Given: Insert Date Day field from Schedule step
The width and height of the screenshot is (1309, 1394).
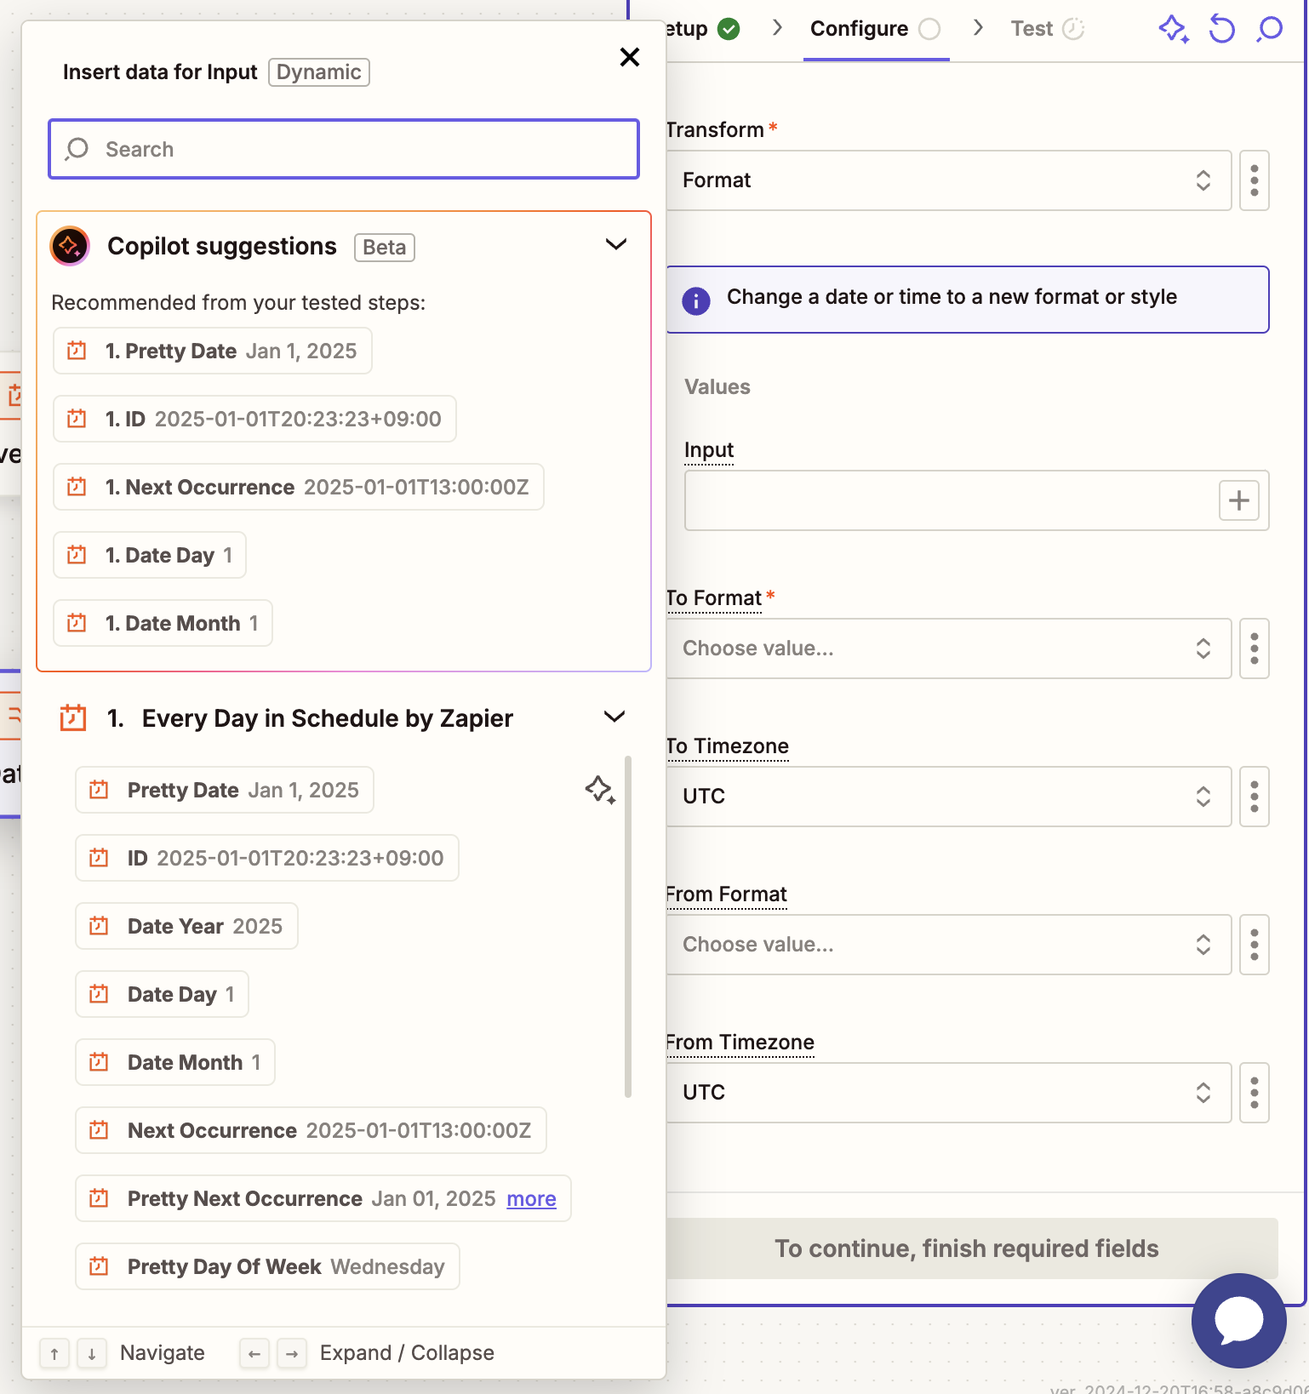Looking at the screenshot, I should coord(162,994).
